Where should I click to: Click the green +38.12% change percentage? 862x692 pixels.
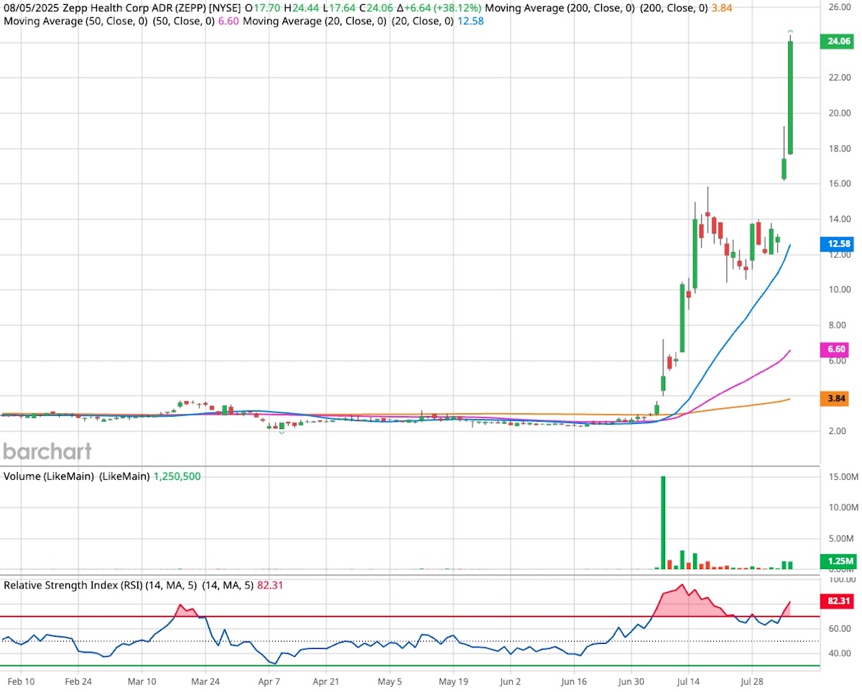[455, 8]
